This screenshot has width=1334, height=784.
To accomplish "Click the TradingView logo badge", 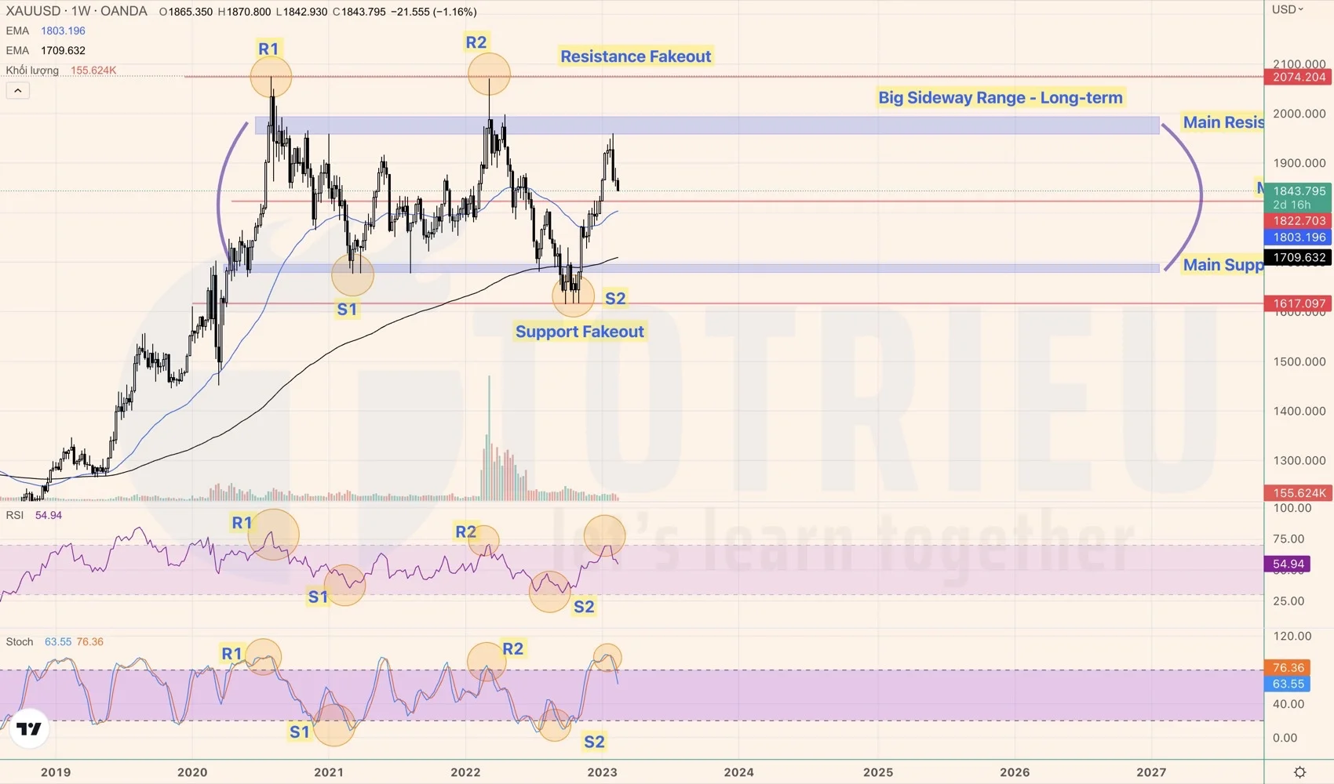I will point(29,729).
